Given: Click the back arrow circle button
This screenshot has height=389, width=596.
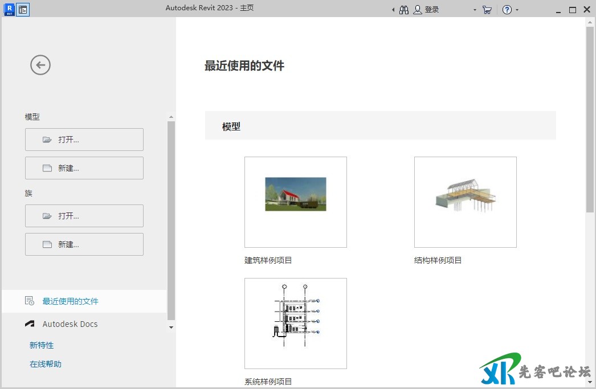Looking at the screenshot, I should click(40, 65).
